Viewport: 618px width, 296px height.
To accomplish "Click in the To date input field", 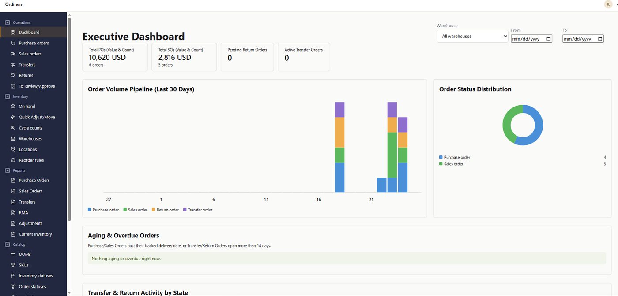I will (583, 39).
